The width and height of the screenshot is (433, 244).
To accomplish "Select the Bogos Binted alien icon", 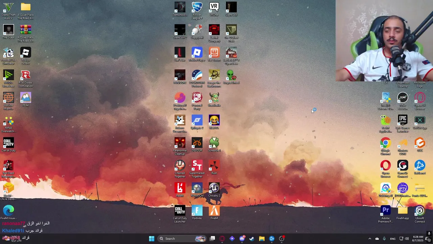I will (x=231, y=77).
